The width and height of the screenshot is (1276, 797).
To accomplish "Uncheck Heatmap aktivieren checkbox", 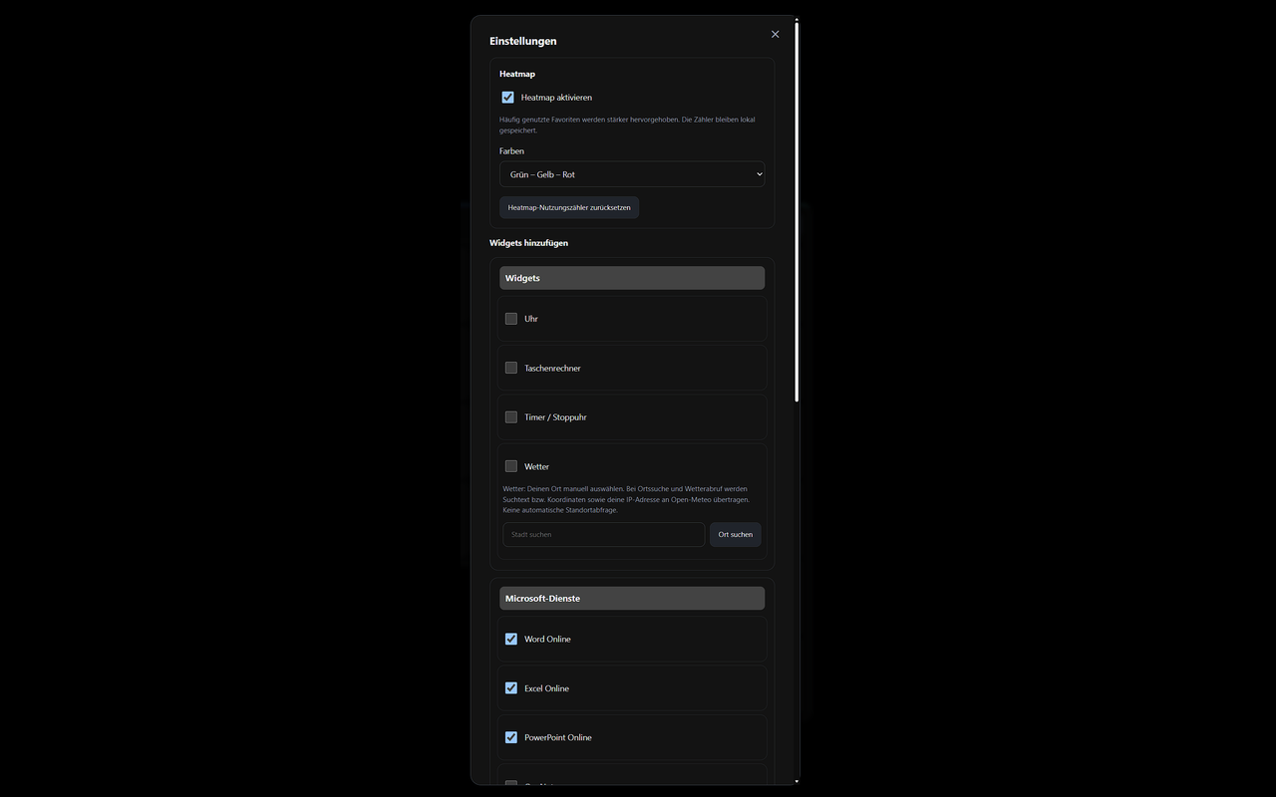I will 507,98.
